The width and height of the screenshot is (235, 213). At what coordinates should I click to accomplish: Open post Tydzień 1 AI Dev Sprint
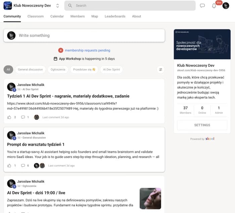[x=68, y=96]
